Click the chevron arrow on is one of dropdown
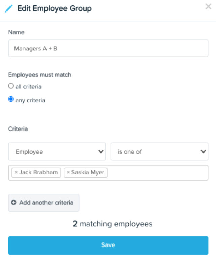This screenshot has height=257, width=216. pos(203,151)
